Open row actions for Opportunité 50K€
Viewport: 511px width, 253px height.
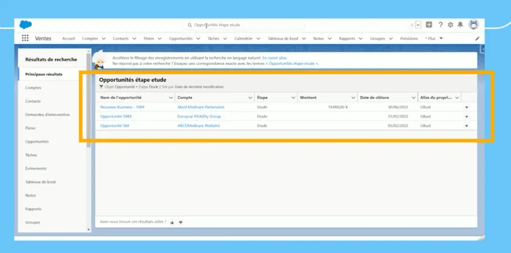pyautogui.click(x=467, y=117)
